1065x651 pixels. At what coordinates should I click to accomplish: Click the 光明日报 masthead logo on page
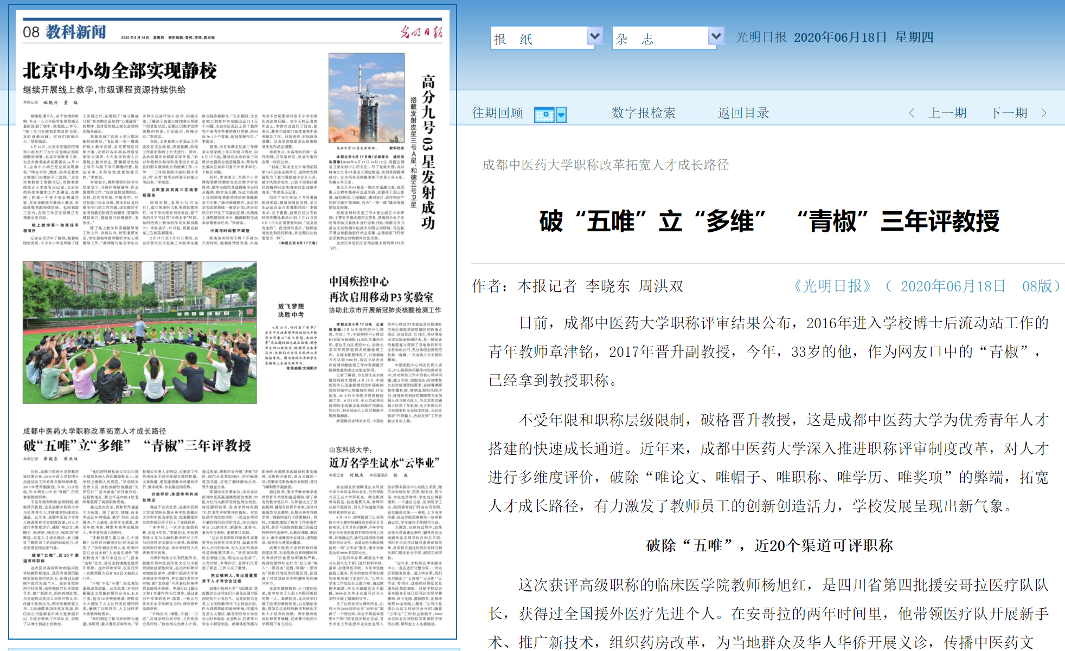click(421, 32)
